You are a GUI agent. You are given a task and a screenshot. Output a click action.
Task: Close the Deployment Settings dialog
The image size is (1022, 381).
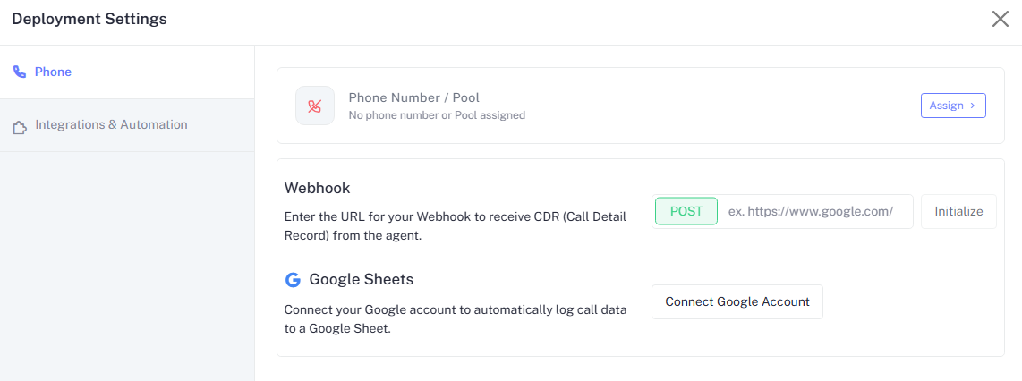click(1000, 19)
